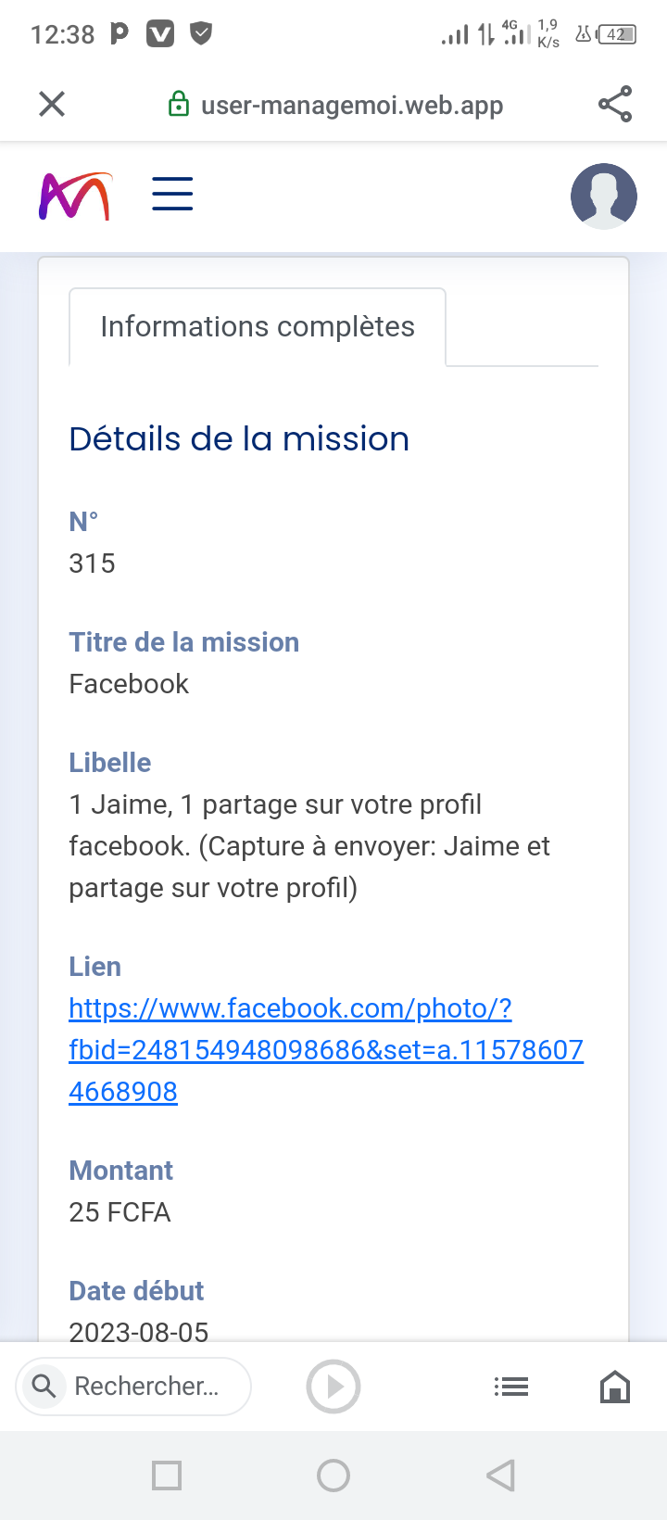Open the user profile avatar
The height and width of the screenshot is (1520, 667).
click(x=603, y=196)
